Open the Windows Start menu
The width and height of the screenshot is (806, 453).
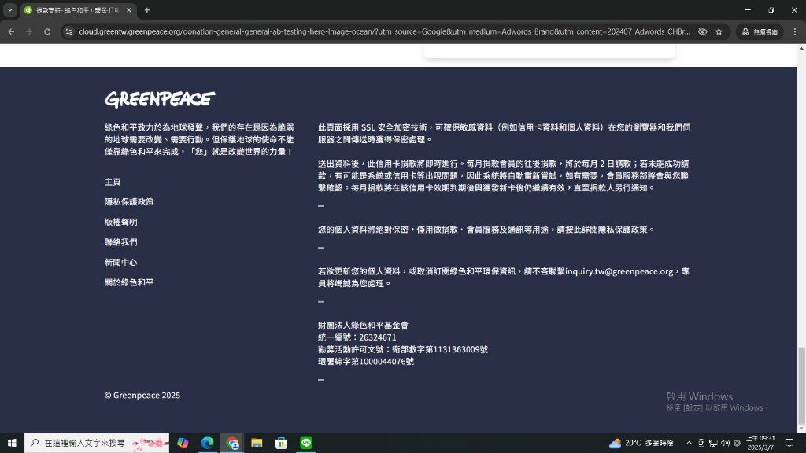[12, 443]
